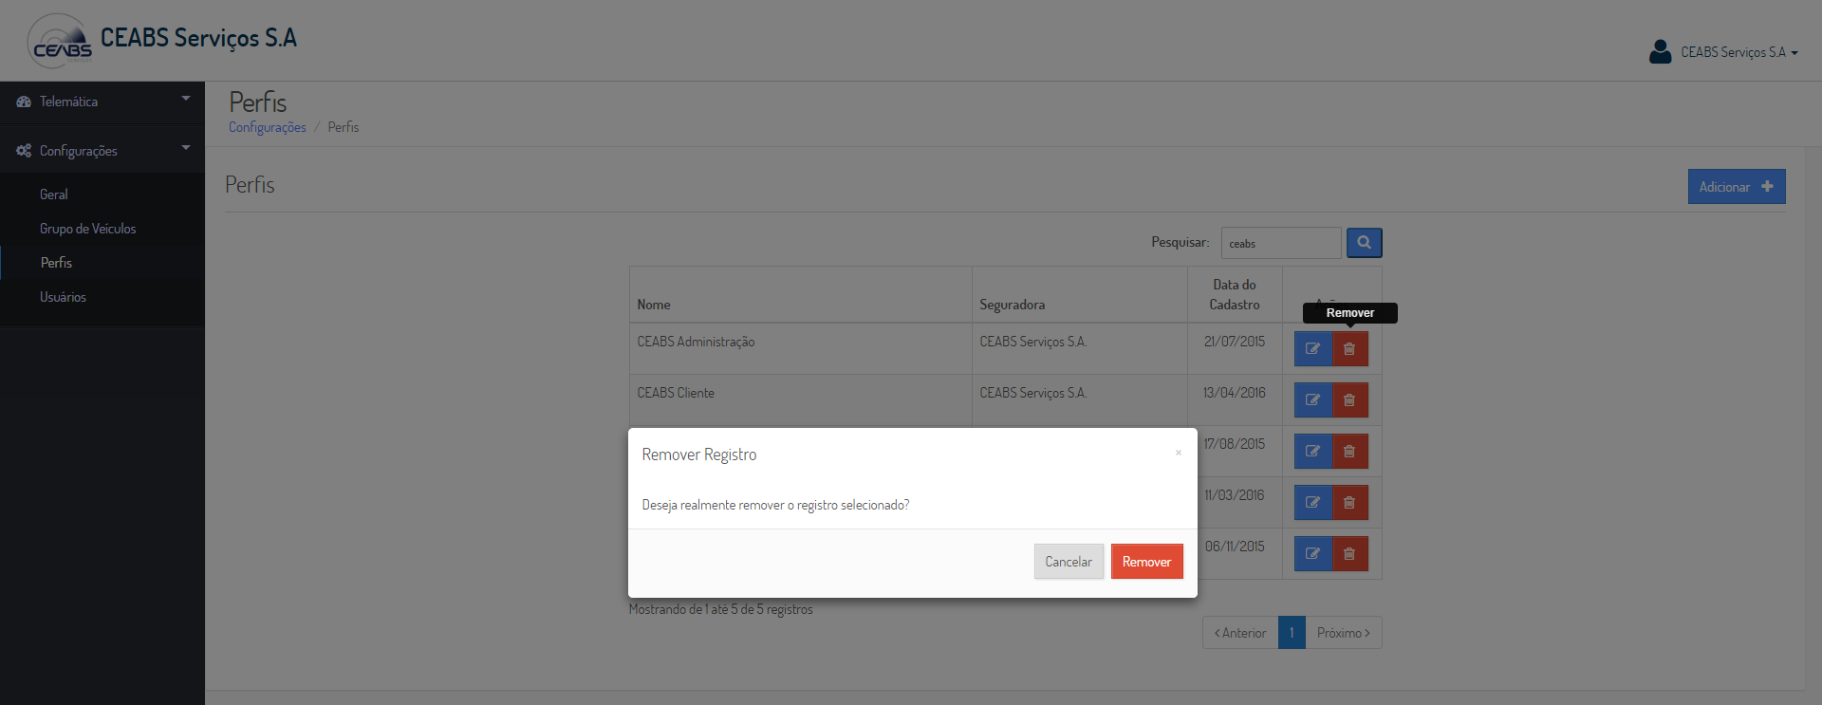The image size is (1822, 705).
Task: Add a new profile with Adicionar
Action: click(1737, 186)
